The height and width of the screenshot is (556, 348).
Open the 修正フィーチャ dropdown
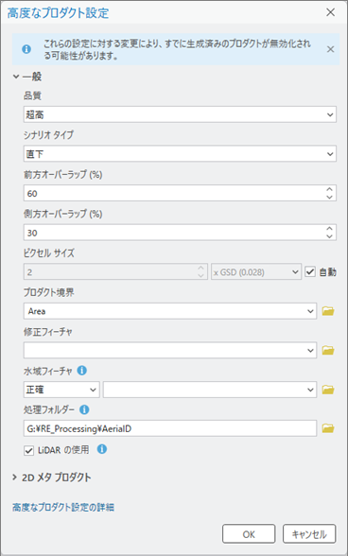coord(170,350)
